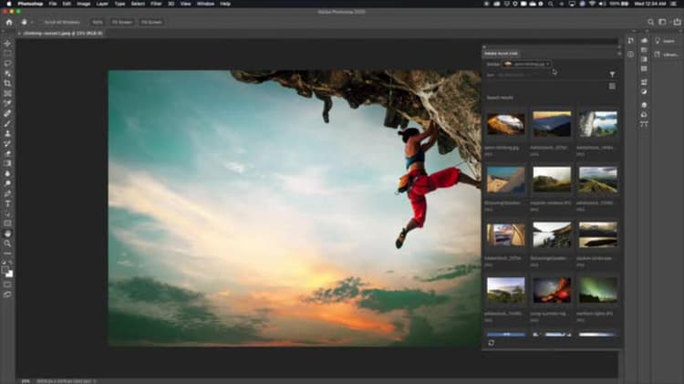Toggle Quick Mask mode in the toolbar
Image resolution: width=684 pixels, height=384 pixels.
[7, 284]
